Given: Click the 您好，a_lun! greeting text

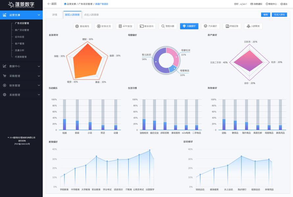Looking at the screenshot, I should 240,4.
